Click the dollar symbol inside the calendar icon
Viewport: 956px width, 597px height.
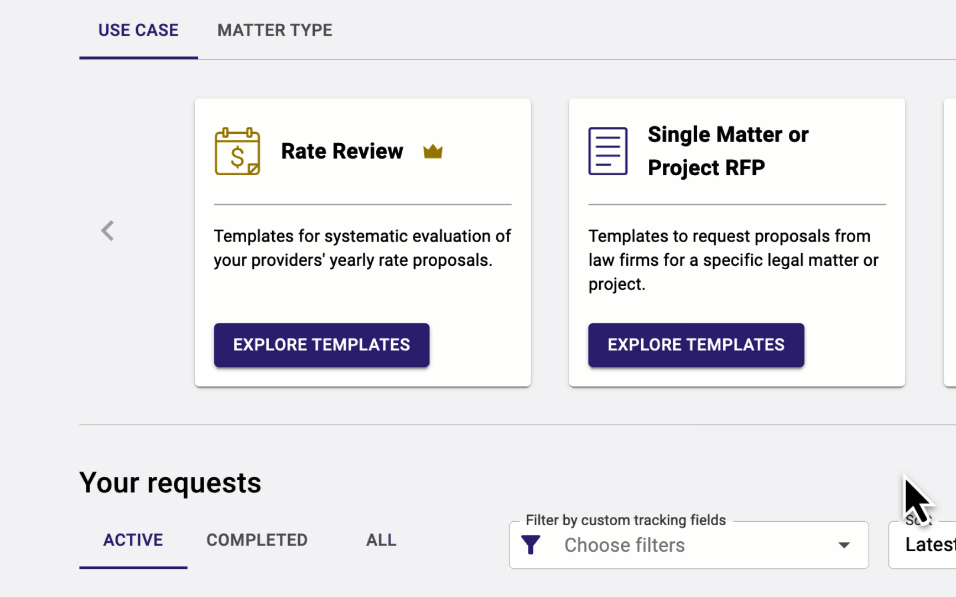pyautogui.click(x=237, y=156)
